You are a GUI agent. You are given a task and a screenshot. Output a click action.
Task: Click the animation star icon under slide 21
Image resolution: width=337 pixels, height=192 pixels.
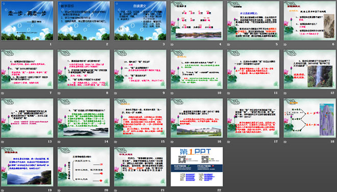(115, 190)
